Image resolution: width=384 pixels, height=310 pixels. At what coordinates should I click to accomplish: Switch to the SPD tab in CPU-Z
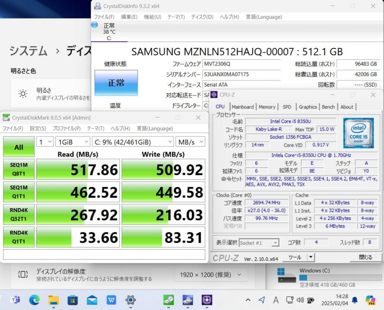point(287,107)
